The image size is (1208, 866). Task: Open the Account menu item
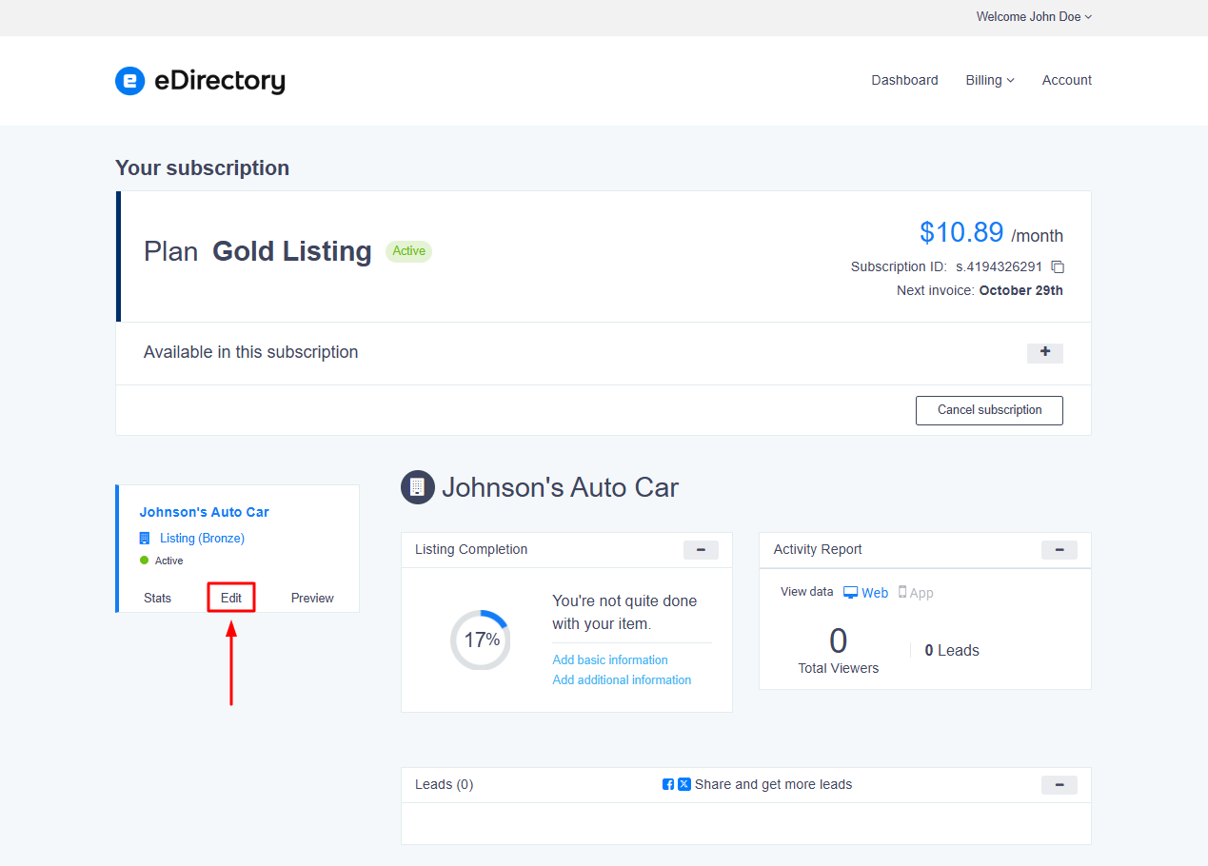(x=1067, y=80)
